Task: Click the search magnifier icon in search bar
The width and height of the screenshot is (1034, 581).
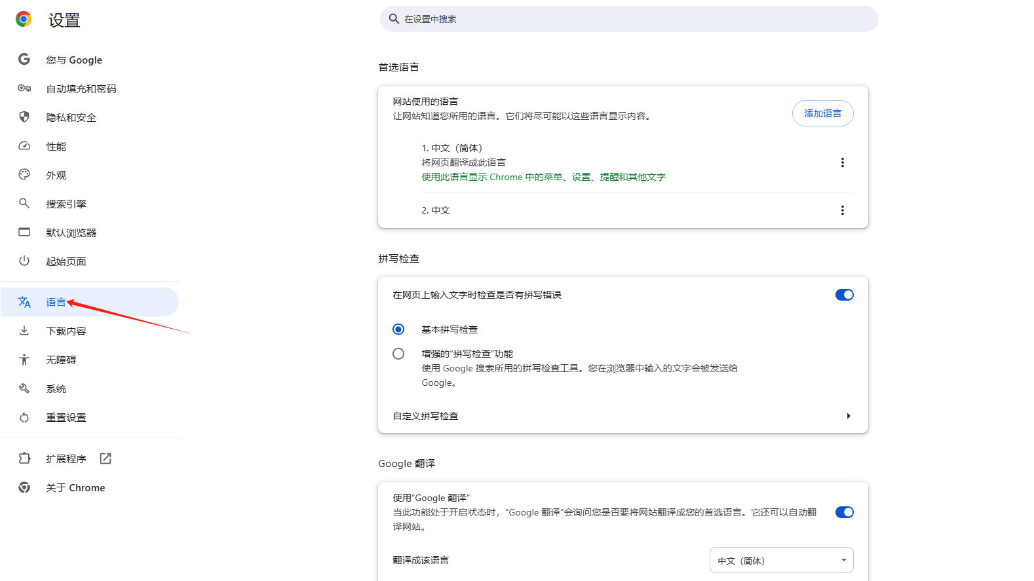Action: pos(394,19)
